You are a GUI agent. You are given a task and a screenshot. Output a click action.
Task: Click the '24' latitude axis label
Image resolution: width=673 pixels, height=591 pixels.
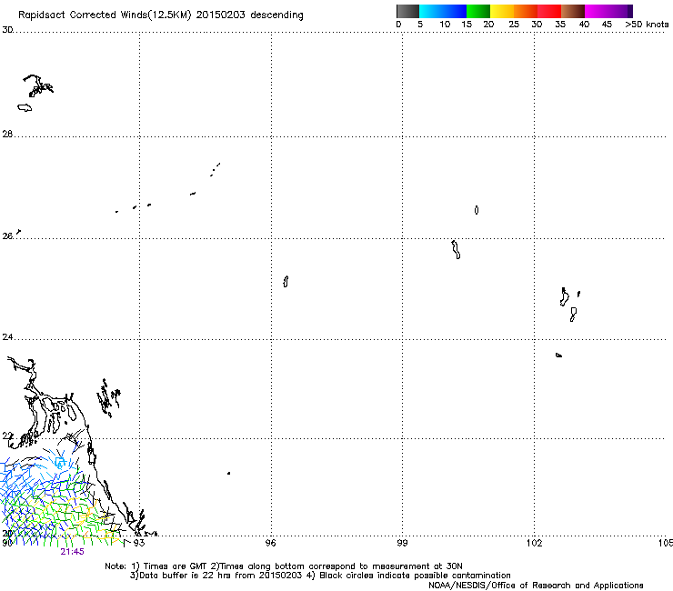[x=7, y=337]
